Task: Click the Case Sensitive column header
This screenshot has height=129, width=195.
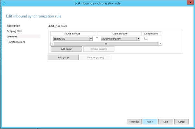Action: 151,34
